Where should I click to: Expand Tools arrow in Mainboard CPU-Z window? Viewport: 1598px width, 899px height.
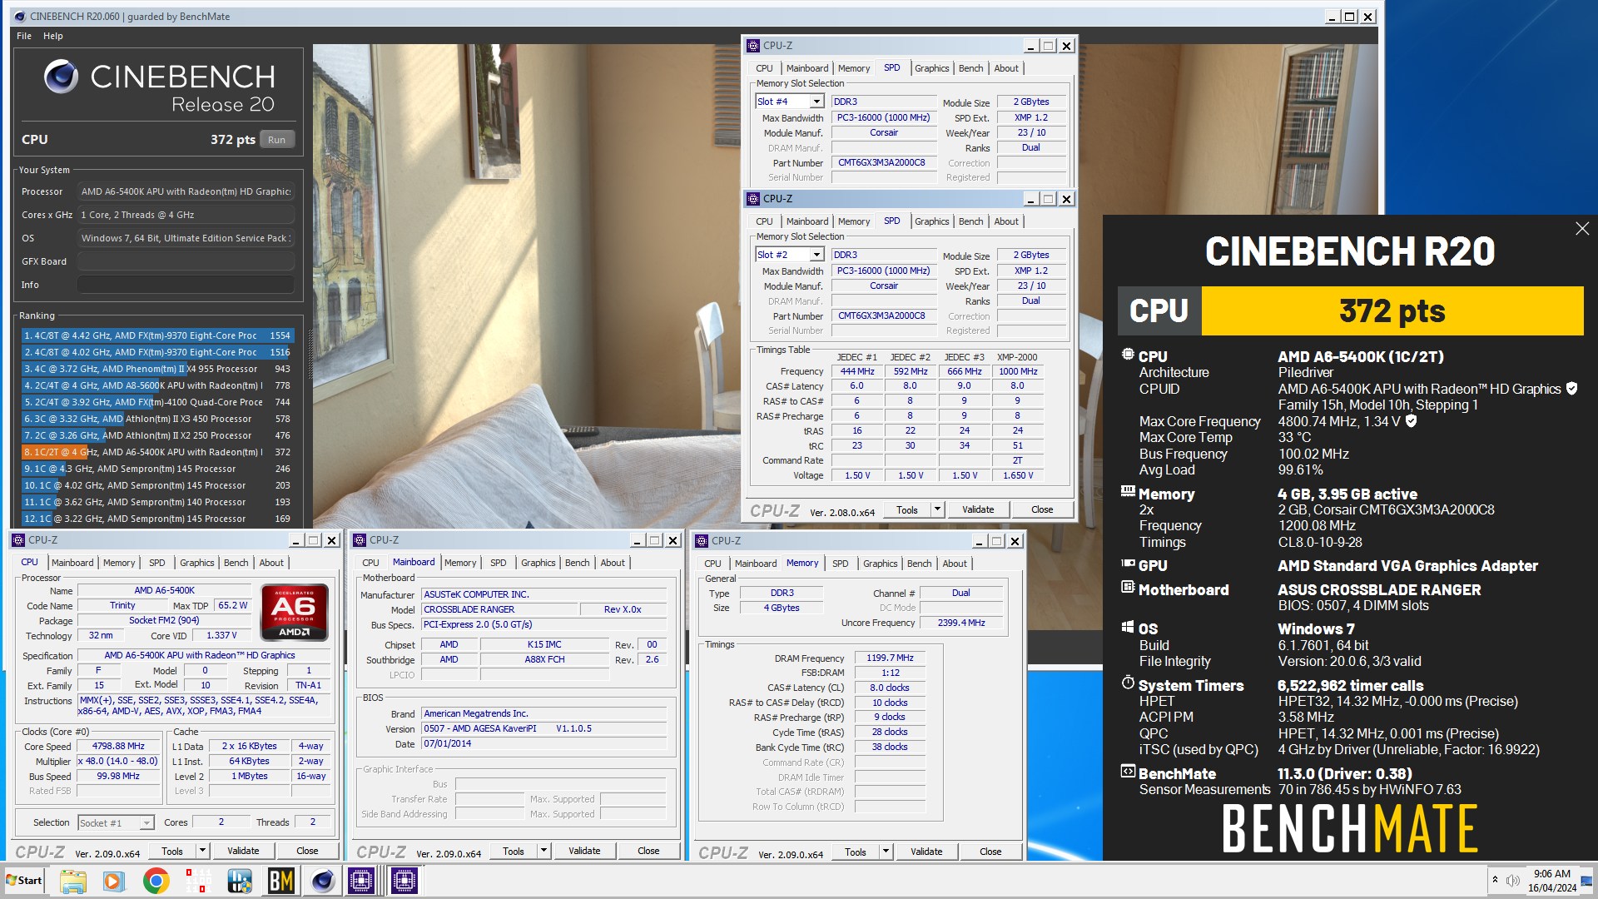coord(543,851)
